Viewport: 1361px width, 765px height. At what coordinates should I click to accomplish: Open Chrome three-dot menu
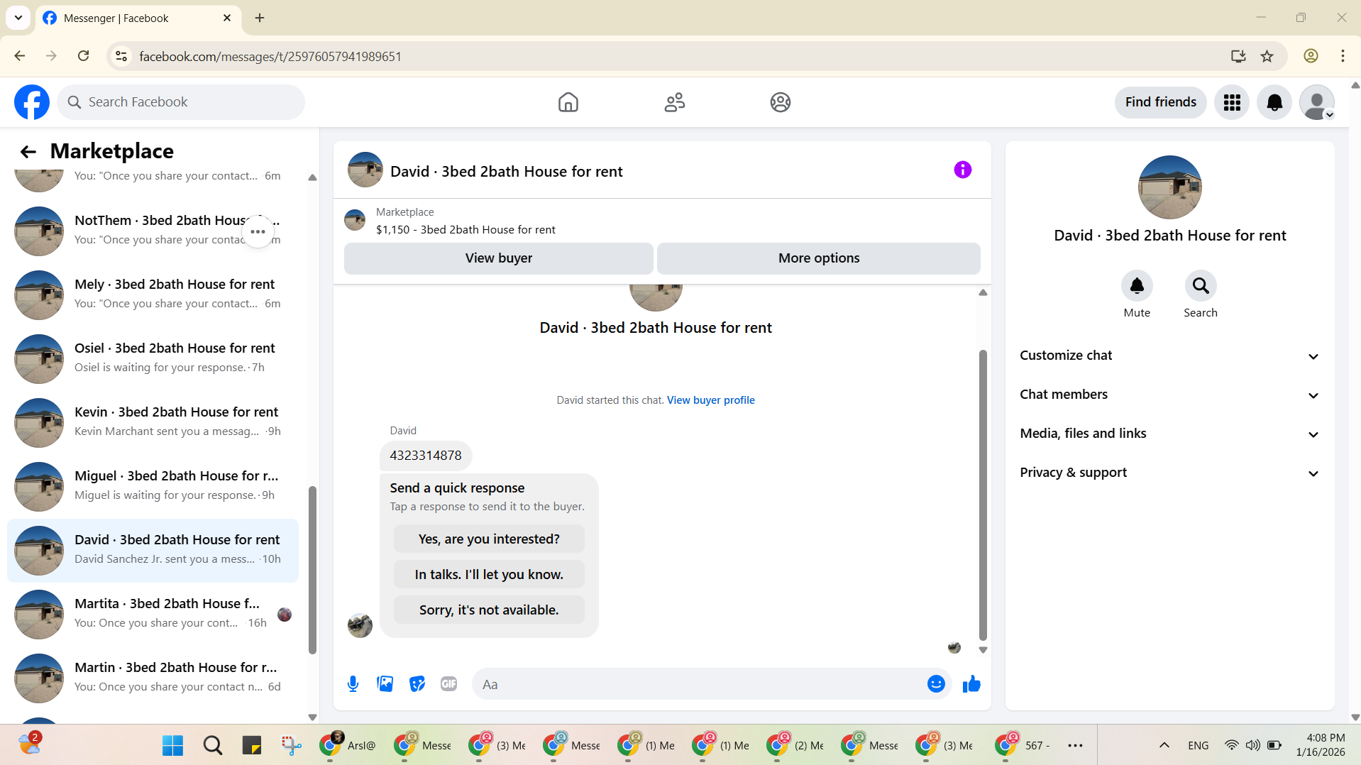point(1343,56)
